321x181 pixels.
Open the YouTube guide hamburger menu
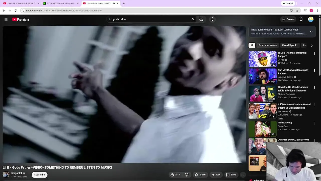(x=6, y=19)
